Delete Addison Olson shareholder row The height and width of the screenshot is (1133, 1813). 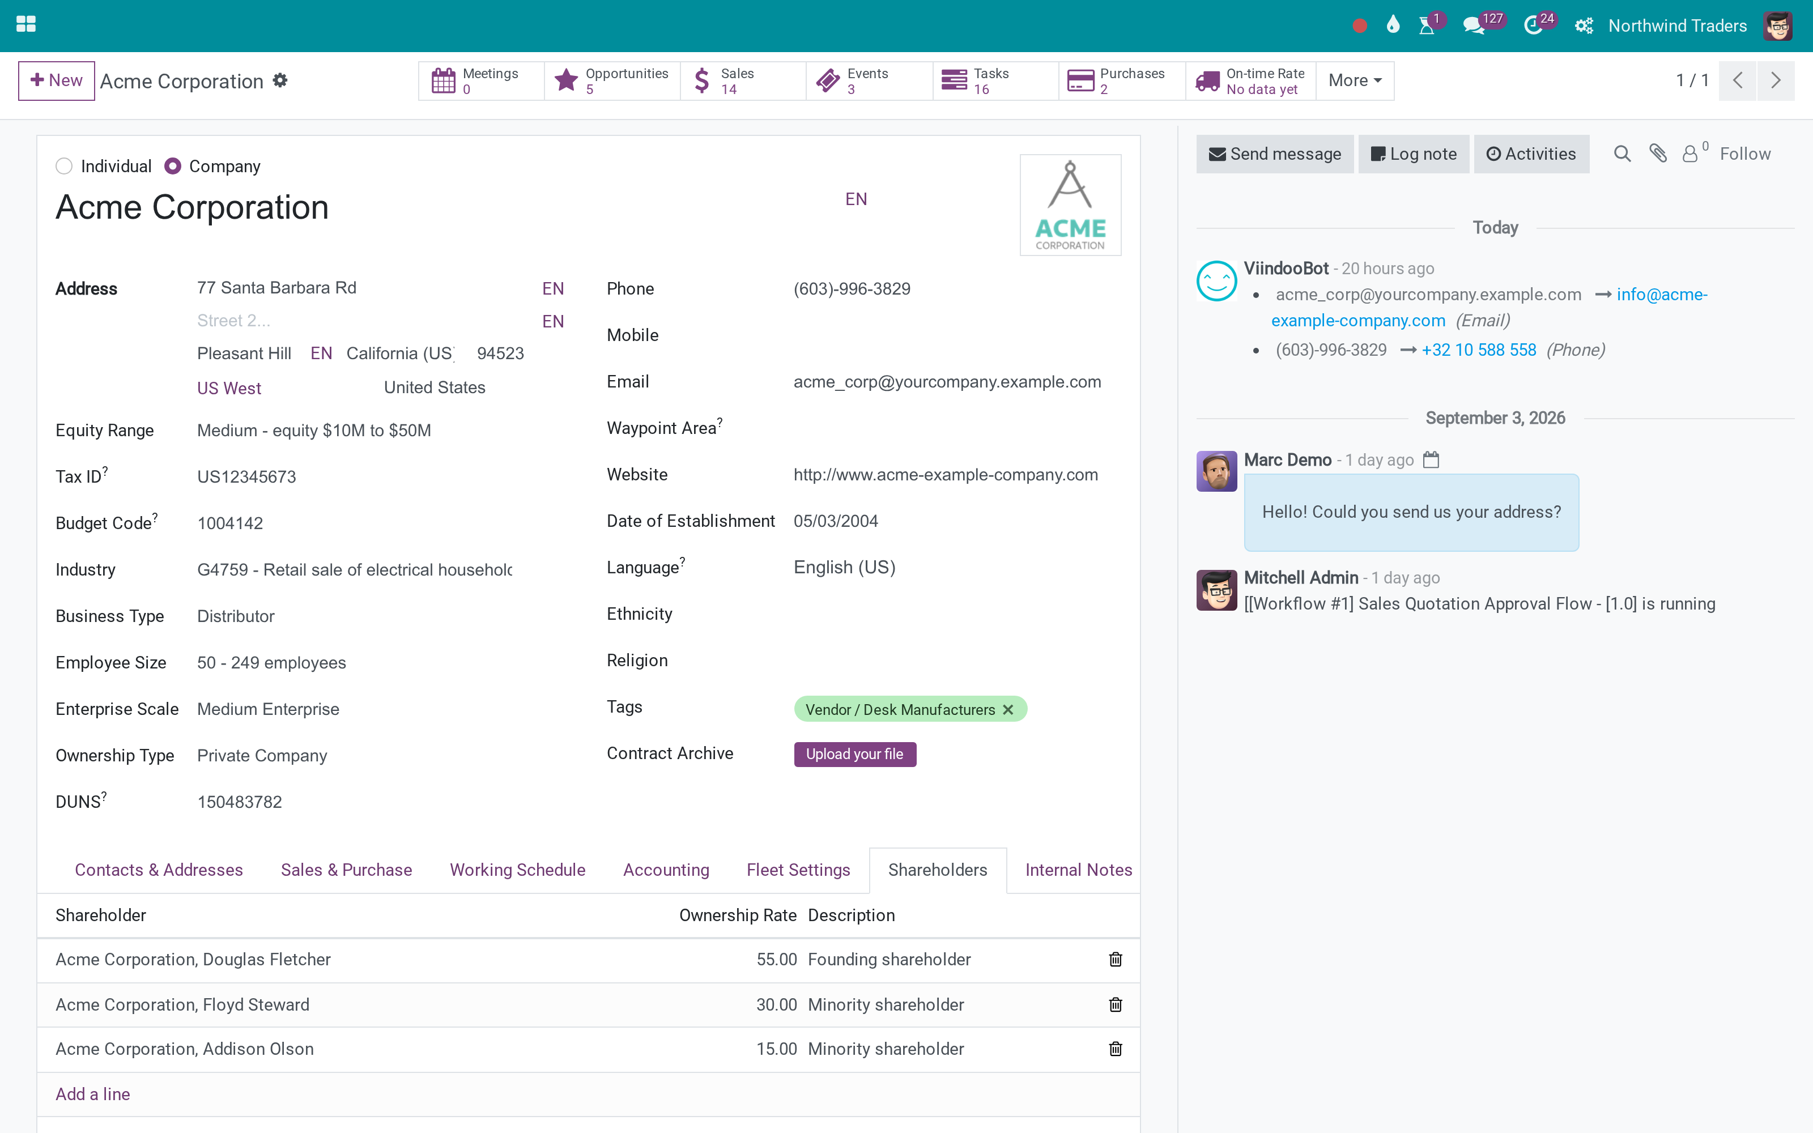(x=1116, y=1049)
